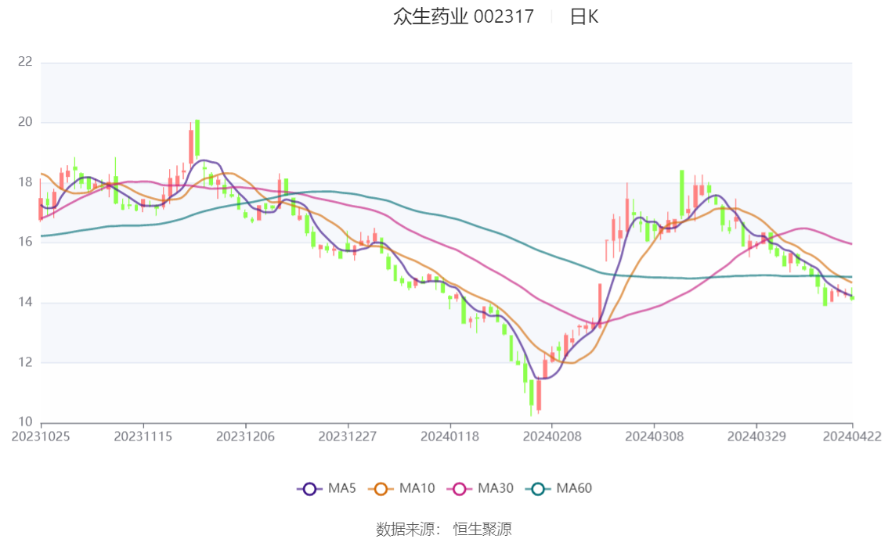The width and height of the screenshot is (888, 539).
Task: Click the tall green candlestick peaking near 20
Action: [197, 138]
